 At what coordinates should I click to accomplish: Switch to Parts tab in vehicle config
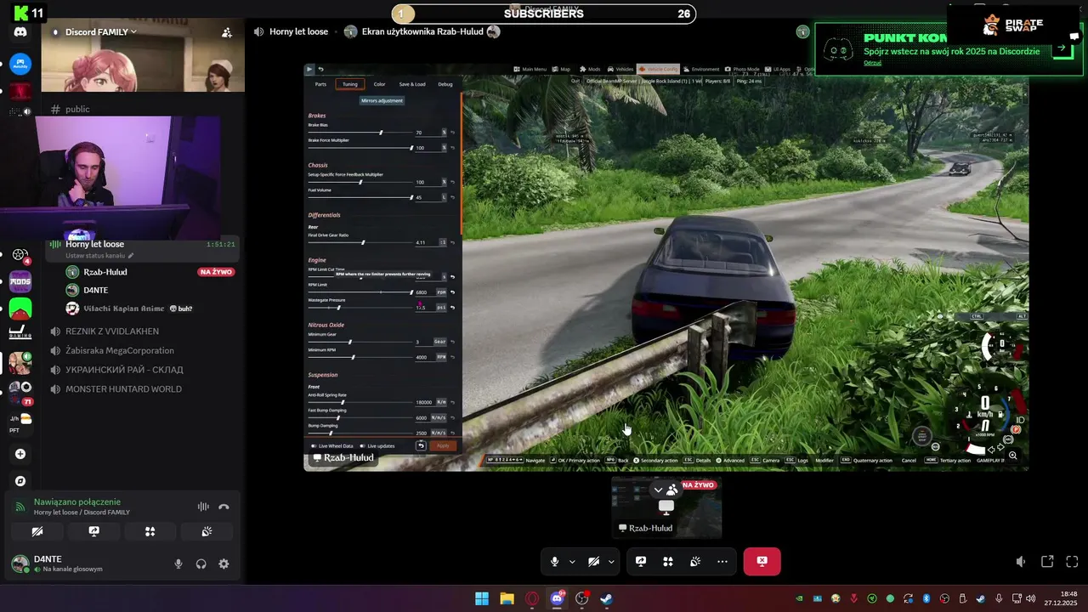(x=320, y=84)
